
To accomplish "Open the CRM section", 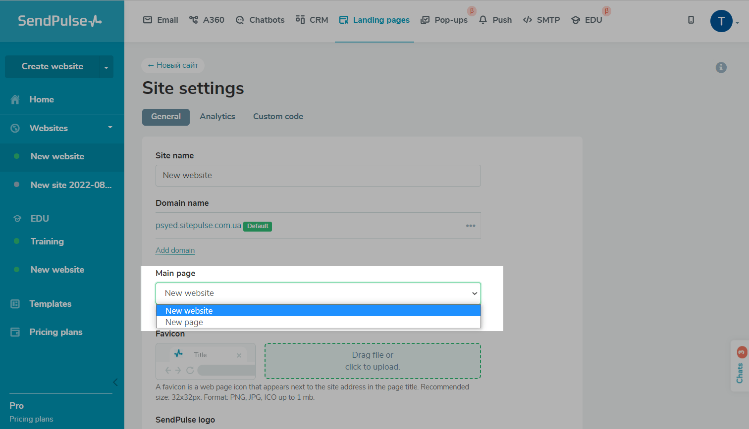I will click(x=312, y=20).
